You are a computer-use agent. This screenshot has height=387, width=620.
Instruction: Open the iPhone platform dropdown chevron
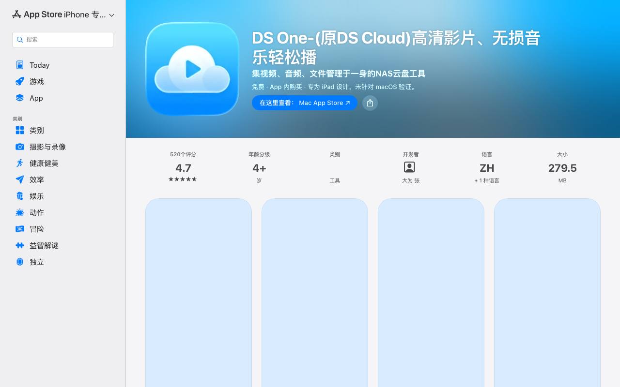click(x=112, y=15)
